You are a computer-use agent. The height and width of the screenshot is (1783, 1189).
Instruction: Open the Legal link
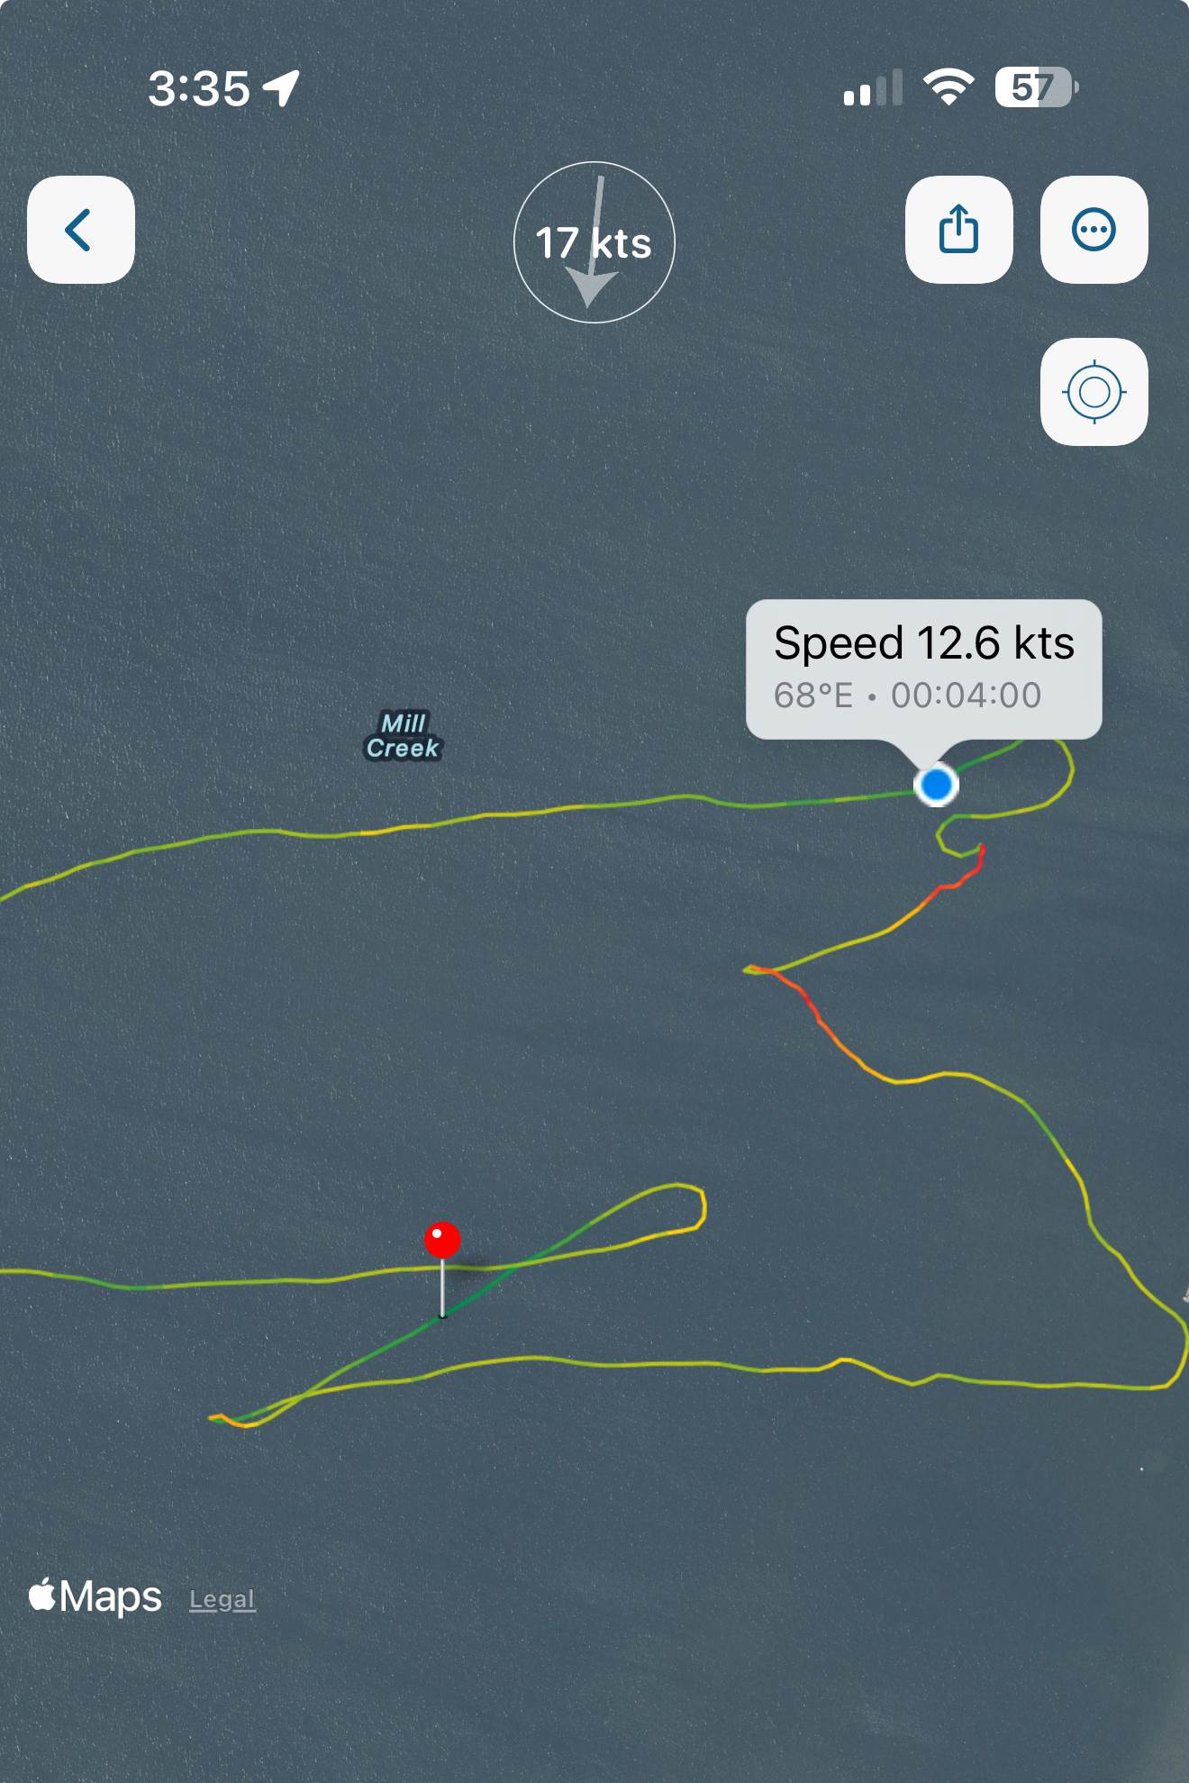click(x=222, y=1599)
